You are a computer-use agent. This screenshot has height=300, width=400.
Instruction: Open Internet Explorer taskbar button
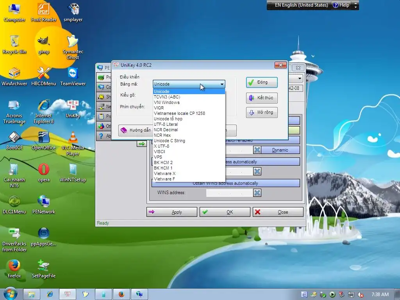point(50,295)
